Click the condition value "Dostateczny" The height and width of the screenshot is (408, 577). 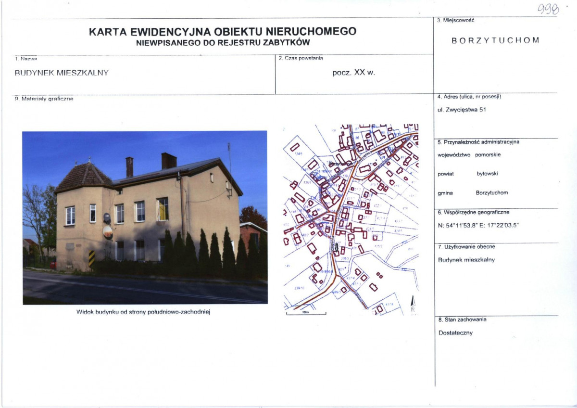pyautogui.click(x=455, y=333)
